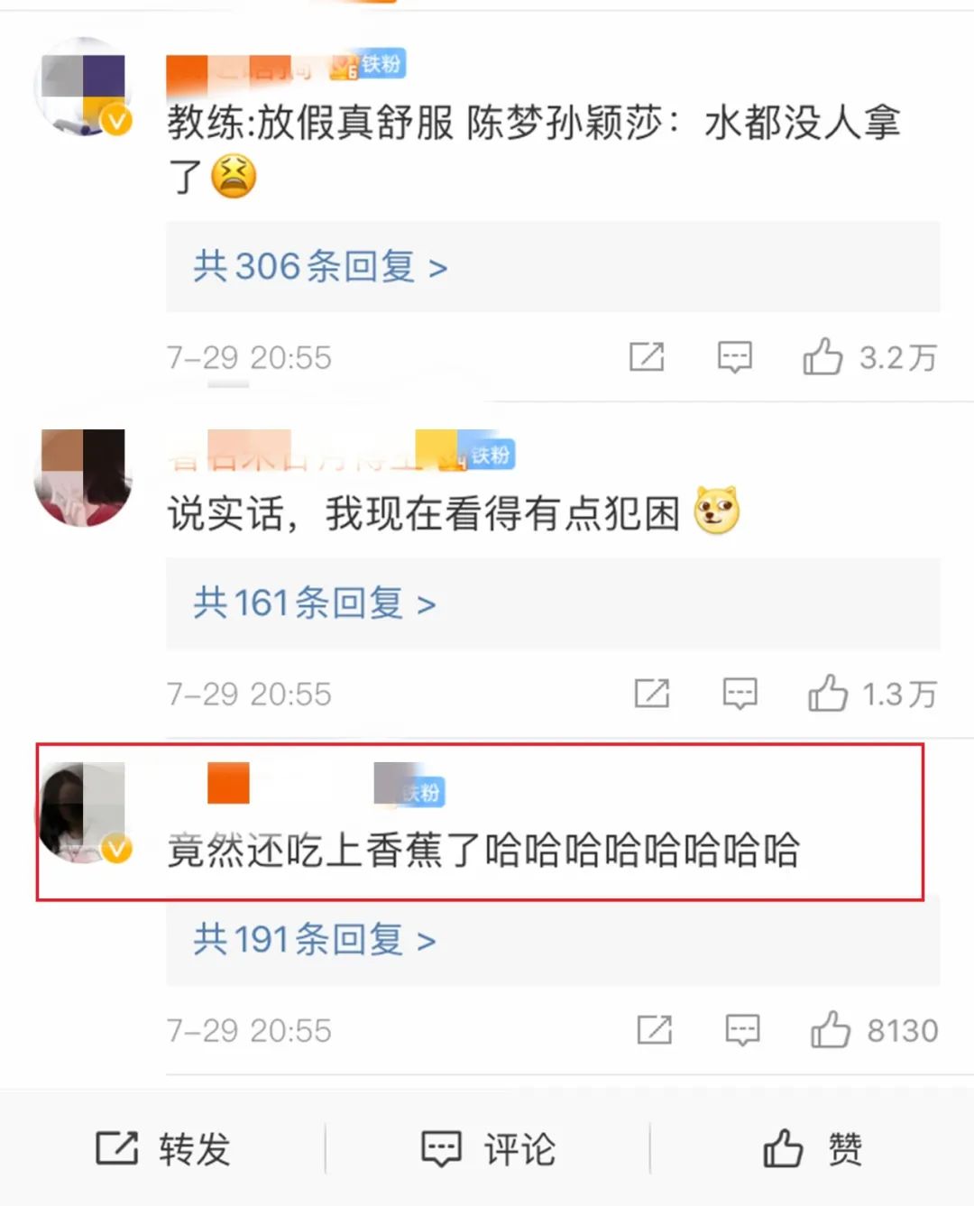Open reply icon on the 306-reply comment
Image resolution: width=974 pixels, height=1206 pixels.
point(735,358)
